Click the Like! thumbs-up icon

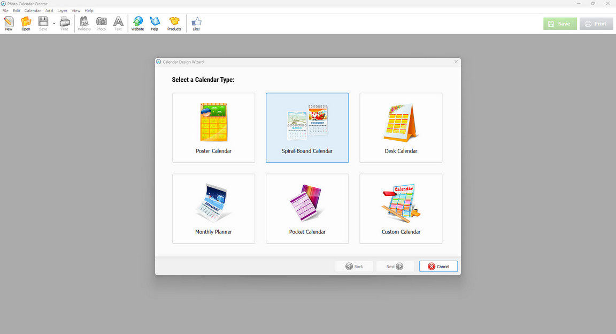coord(196,24)
